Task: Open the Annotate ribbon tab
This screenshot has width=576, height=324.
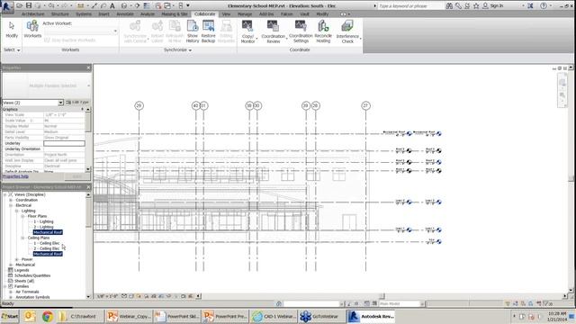Action: coord(125,14)
